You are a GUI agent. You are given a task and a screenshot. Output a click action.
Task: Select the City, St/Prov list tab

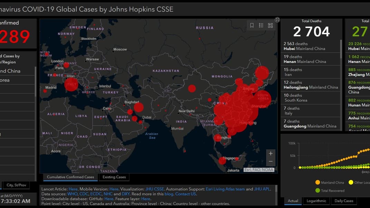pyautogui.click(x=16, y=185)
